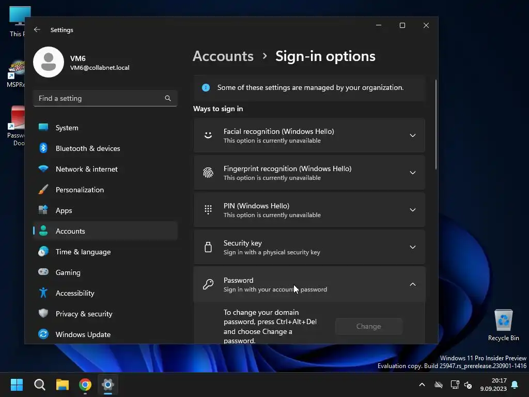The image size is (529, 397).
Task: Click 'Some of these settings are managed' notice
Action: pyautogui.click(x=310, y=87)
